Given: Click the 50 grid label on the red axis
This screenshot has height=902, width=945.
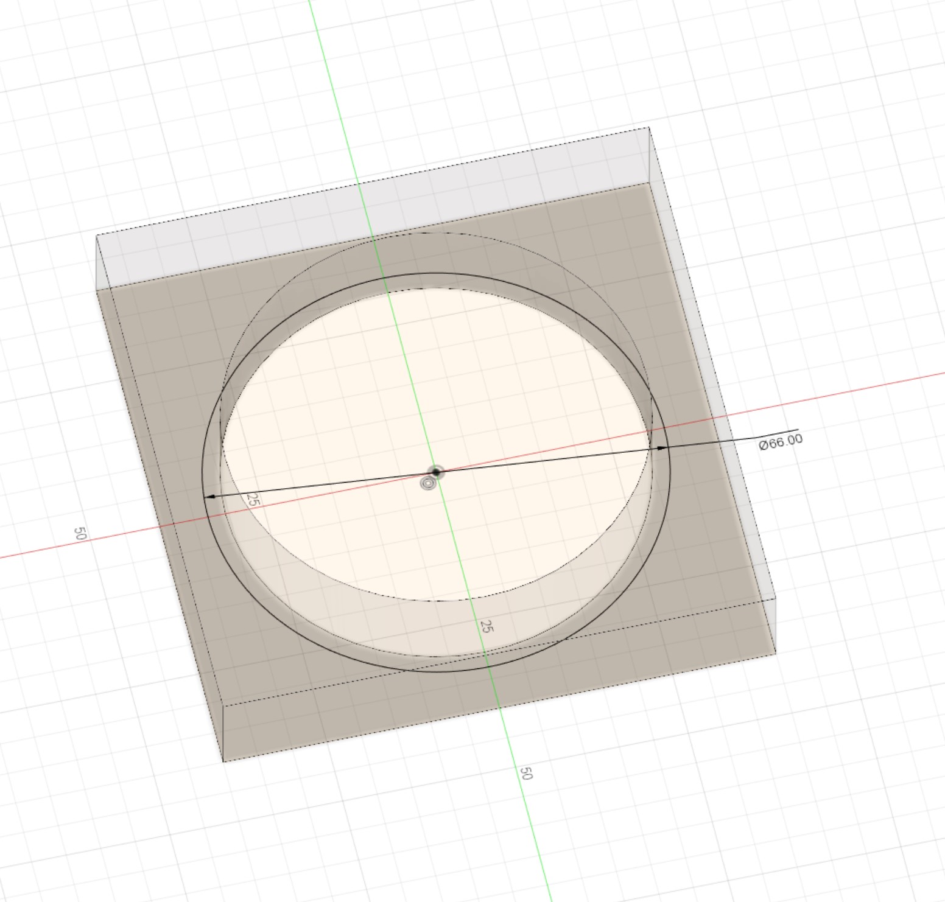Looking at the screenshot, I should [x=80, y=534].
